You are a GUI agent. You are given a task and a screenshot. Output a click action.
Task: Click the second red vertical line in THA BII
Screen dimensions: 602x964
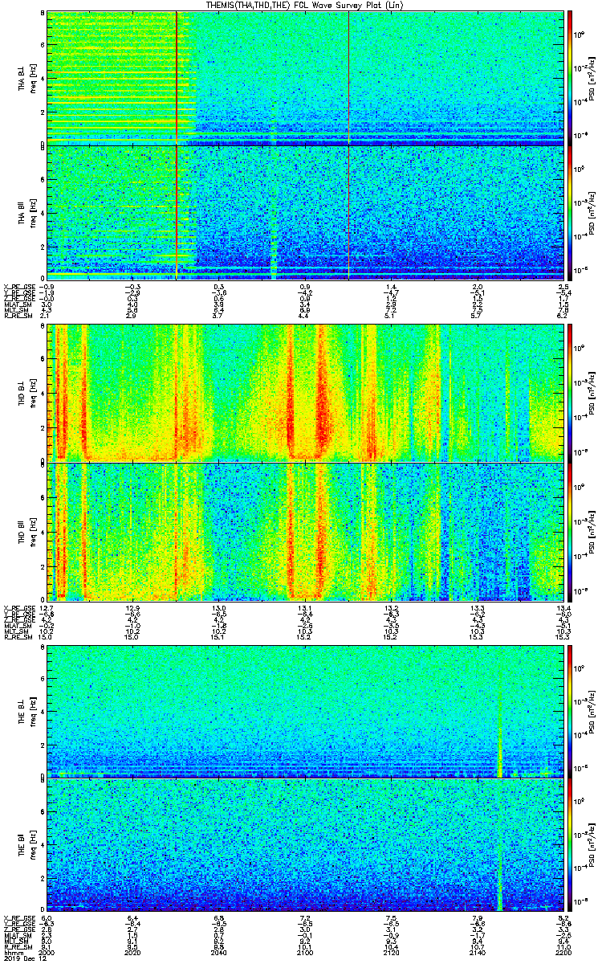point(349,213)
